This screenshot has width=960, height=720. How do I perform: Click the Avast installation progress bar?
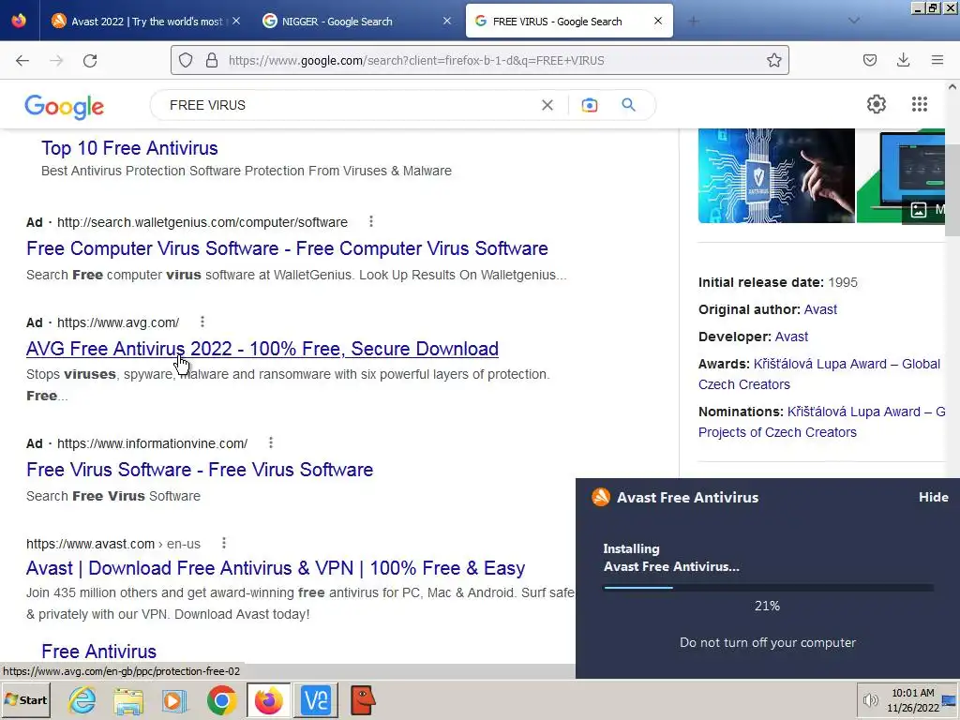769,588
